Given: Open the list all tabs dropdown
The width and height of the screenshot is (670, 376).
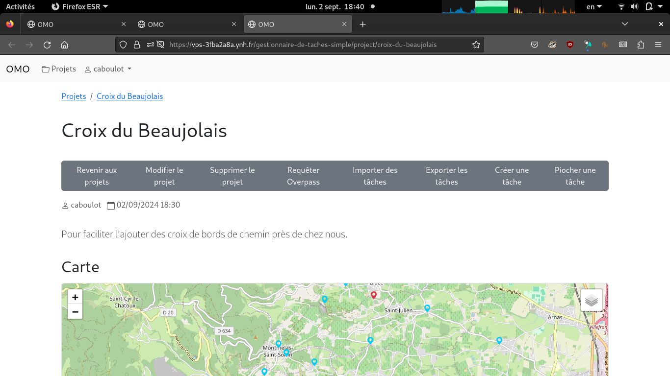Looking at the screenshot, I should click(624, 24).
